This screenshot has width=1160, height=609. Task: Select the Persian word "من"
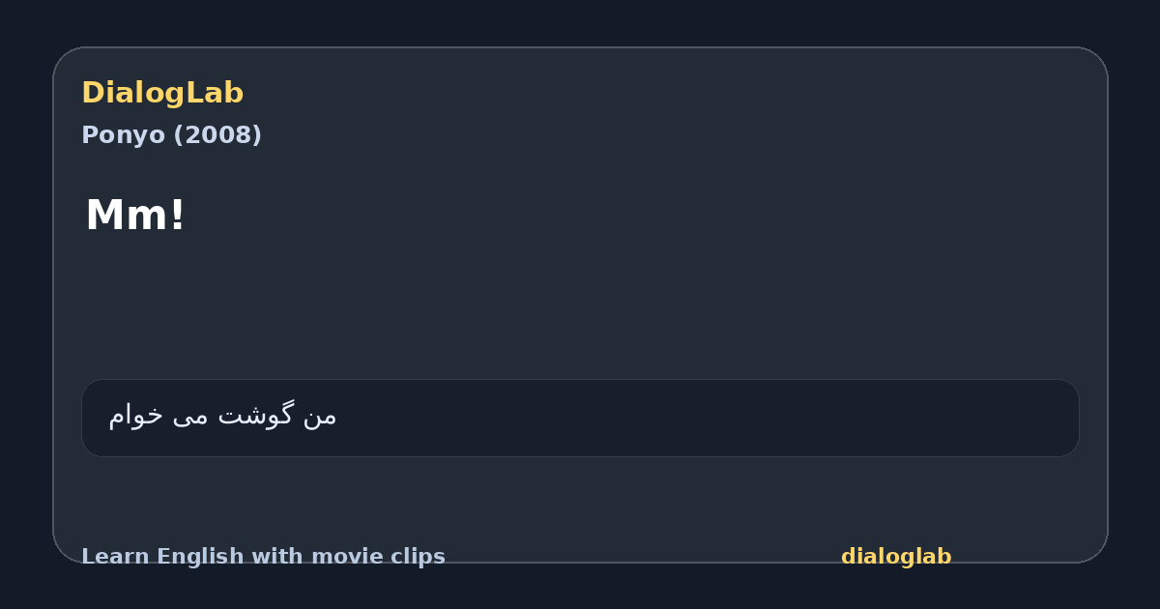tap(320, 416)
